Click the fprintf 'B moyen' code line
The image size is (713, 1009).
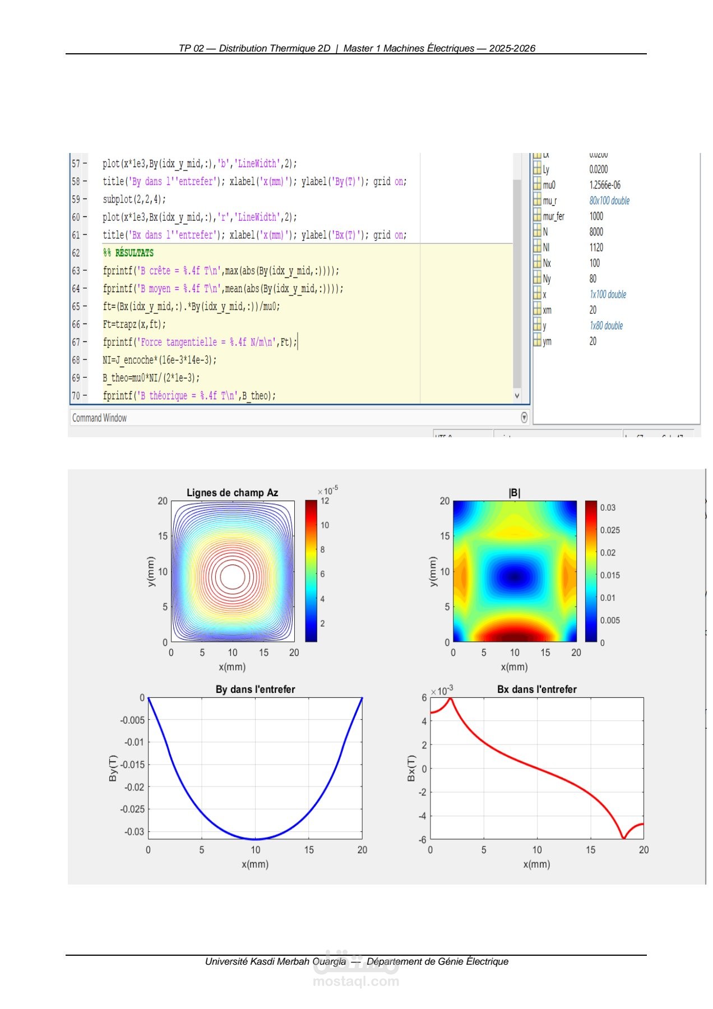tap(223, 289)
